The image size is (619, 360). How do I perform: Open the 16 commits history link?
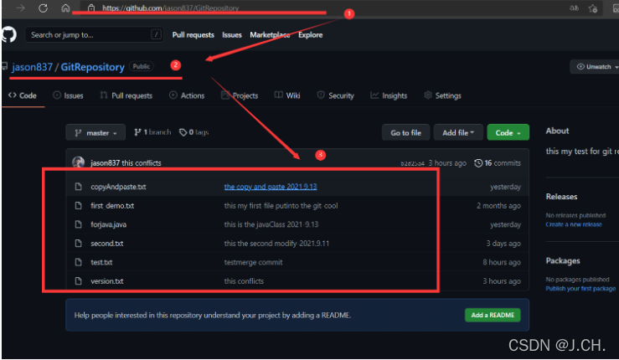tap(498, 163)
